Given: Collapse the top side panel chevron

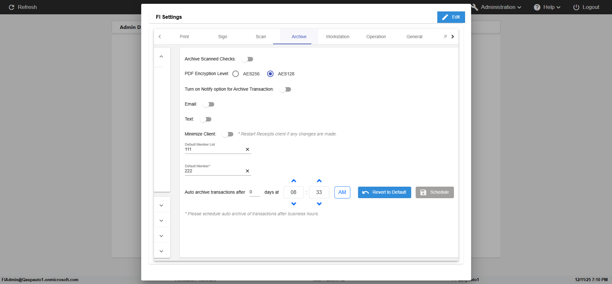Looking at the screenshot, I should coord(161,57).
